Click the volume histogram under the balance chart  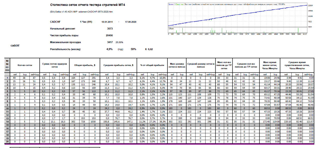tap(237, 30)
